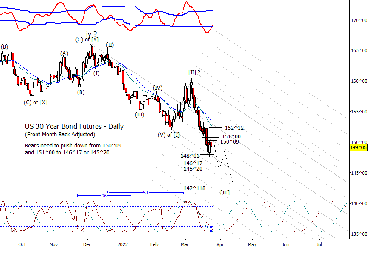Select the 'Bears need to push down from 150^09' note
Viewport: 370px width, 257px height.
[73, 145]
